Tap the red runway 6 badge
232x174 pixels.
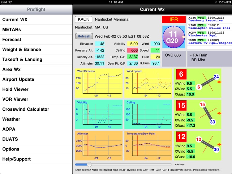181,74
